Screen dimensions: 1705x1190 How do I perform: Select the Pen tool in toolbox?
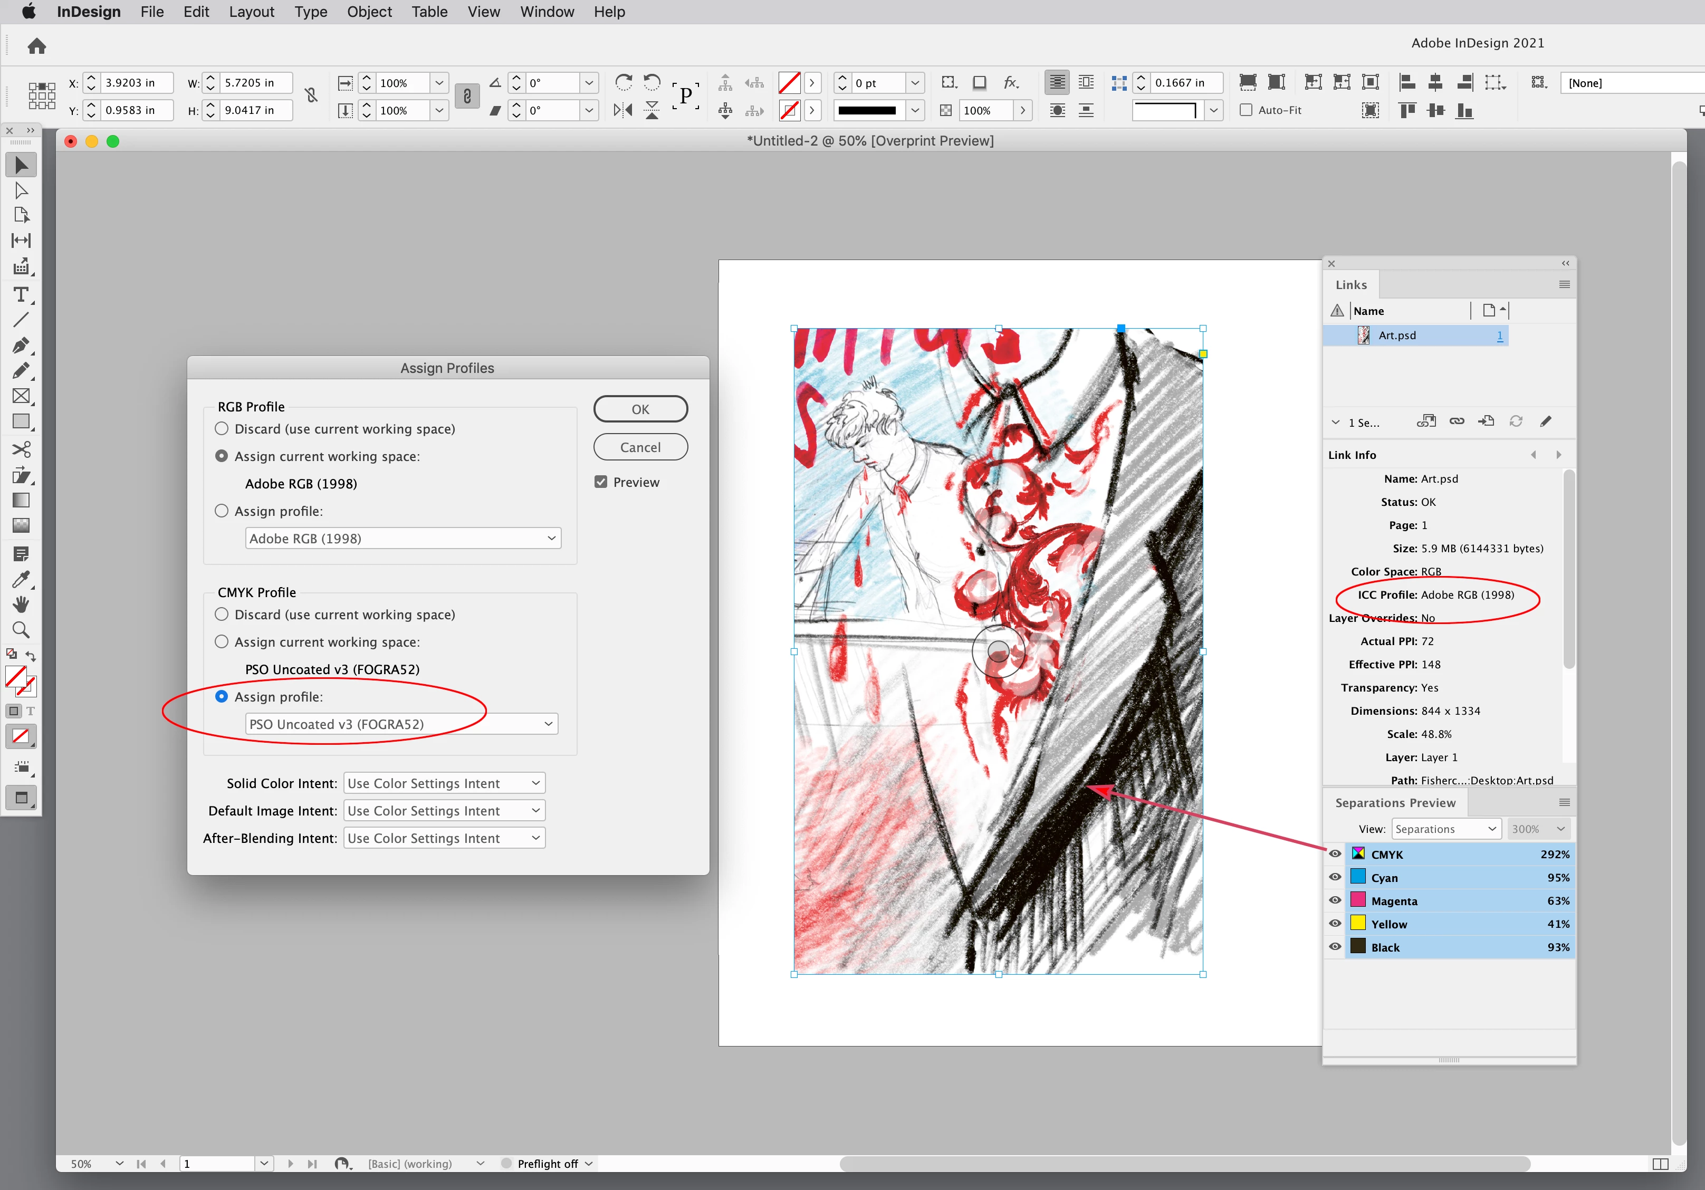tap(21, 345)
